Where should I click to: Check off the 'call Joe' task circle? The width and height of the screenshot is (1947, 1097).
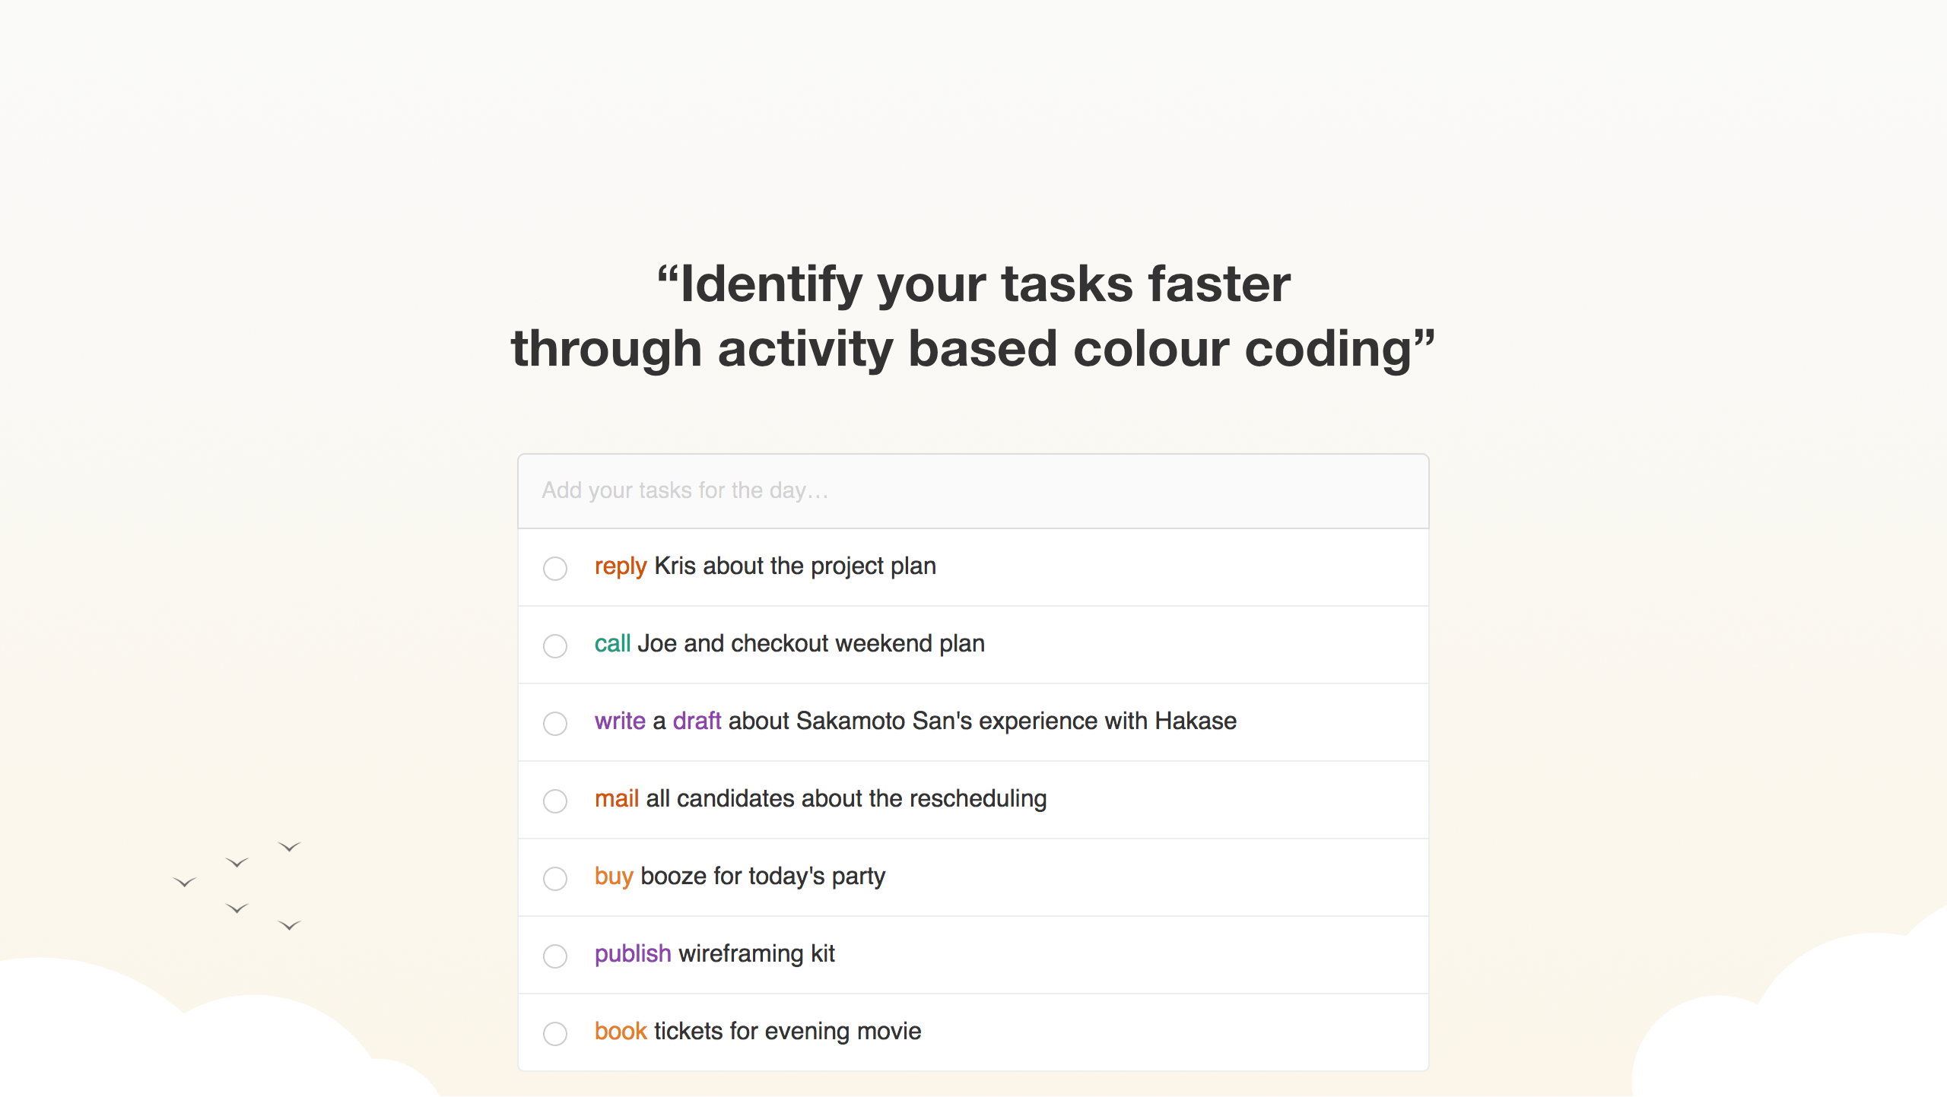click(x=555, y=645)
